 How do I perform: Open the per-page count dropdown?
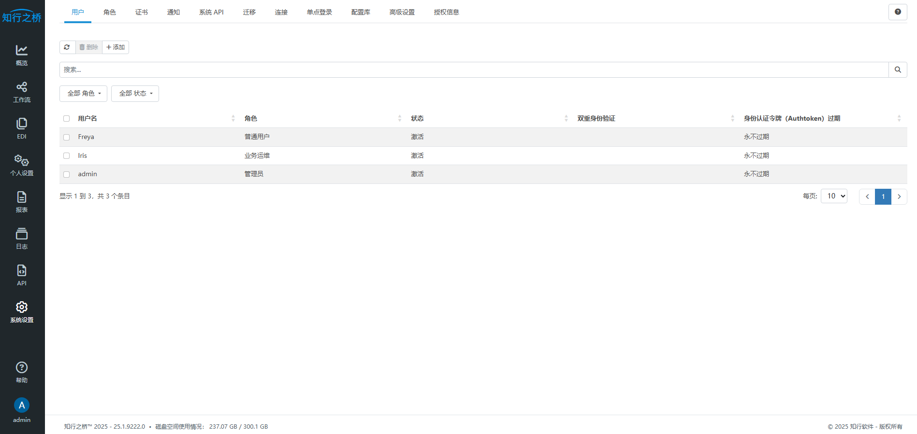tap(834, 196)
